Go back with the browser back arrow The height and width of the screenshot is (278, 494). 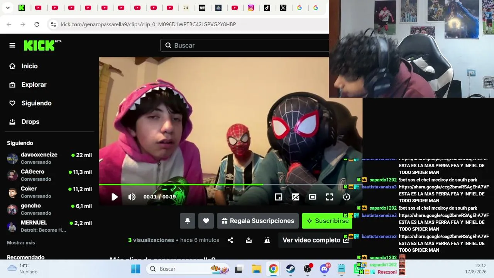click(9, 24)
